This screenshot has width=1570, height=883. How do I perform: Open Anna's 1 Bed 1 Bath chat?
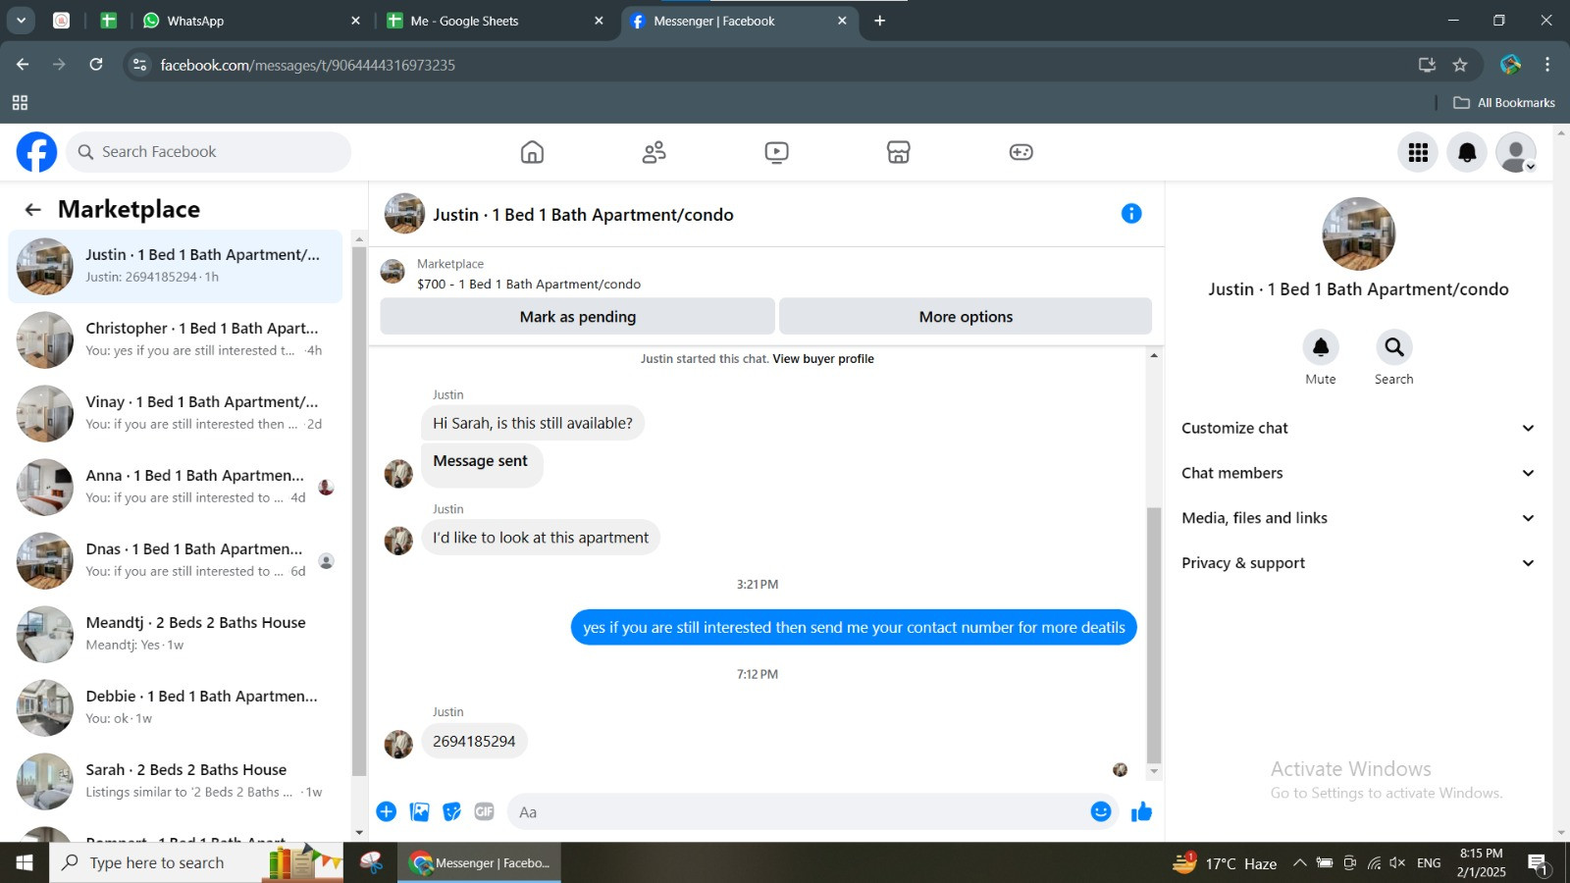tap(177, 487)
